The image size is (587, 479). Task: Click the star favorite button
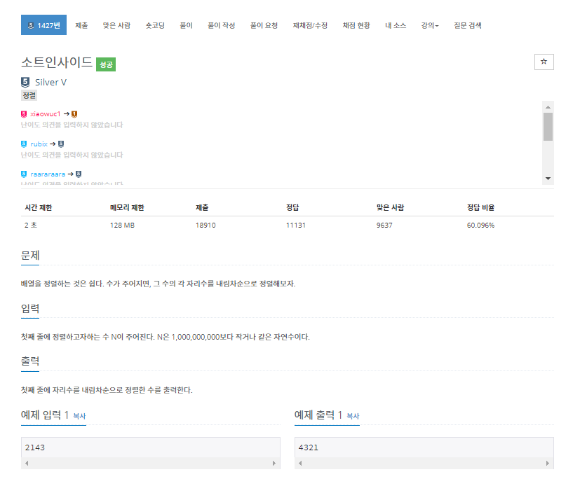click(x=544, y=62)
